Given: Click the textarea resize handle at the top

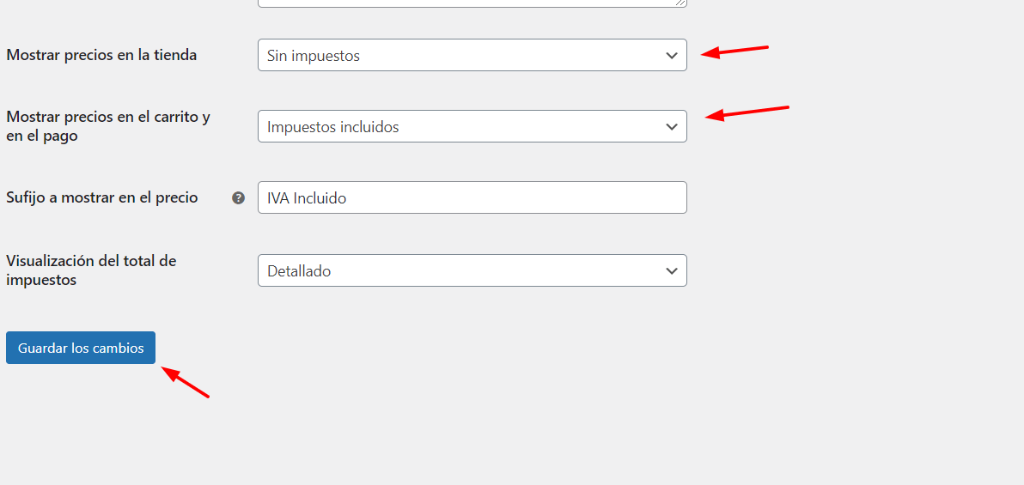Looking at the screenshot, I should coord(680,2).
